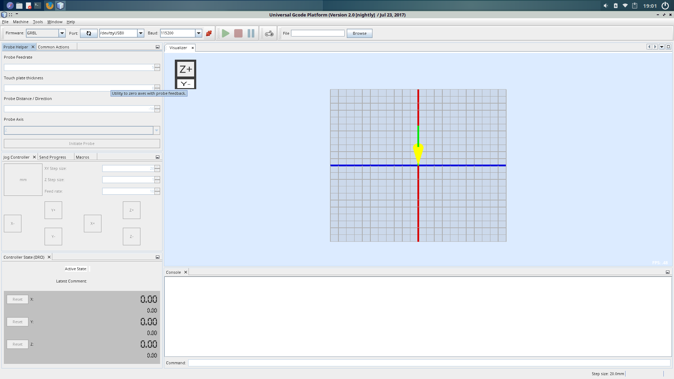Image resolution: width=674 pixels, height=379 pixels.
Task: Click the Browse button
Action: click(x=359, y=33)
